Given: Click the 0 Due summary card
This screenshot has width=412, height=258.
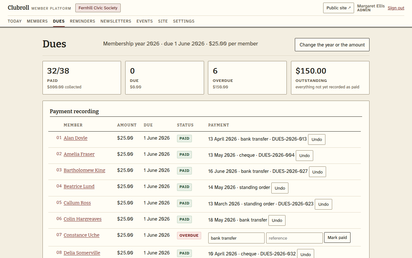Looking at the screenshot, I should click(x=164, y=78).
